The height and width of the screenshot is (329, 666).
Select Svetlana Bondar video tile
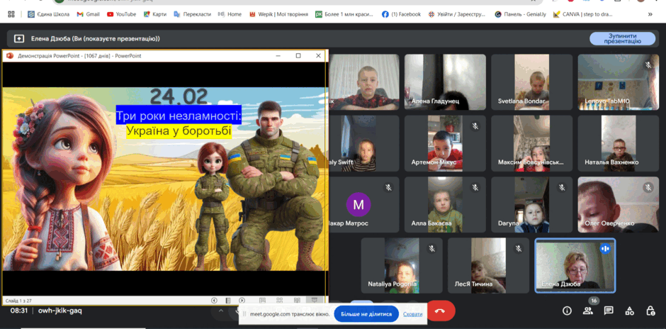(532, 82)
